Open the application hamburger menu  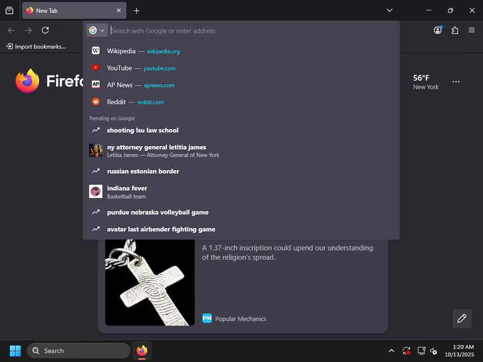[x=472, y=30]
